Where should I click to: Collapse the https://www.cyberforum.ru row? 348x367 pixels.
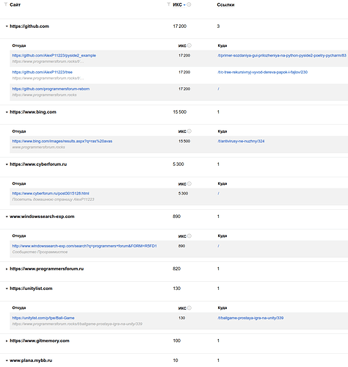[x=7, y=164]
